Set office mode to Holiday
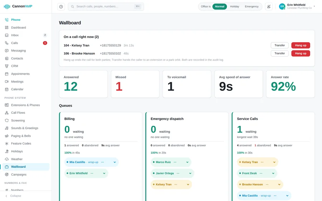322x201 pixels. point(234,6)
